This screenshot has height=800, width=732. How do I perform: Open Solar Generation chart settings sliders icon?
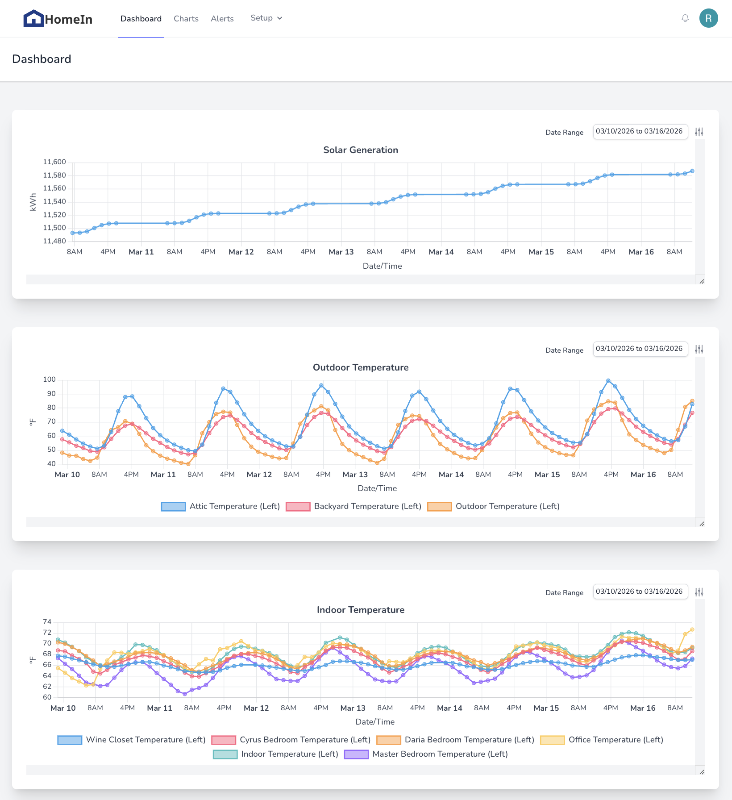tap(699, 132)
